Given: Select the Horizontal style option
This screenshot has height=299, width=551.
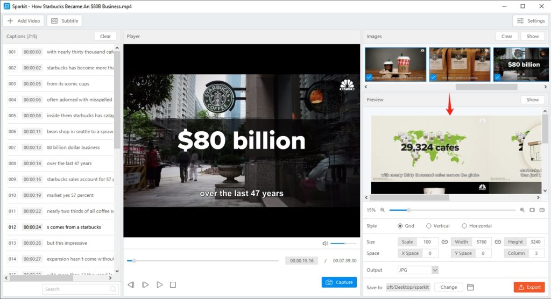Looking at the screenshot, I should pos(477,226).
